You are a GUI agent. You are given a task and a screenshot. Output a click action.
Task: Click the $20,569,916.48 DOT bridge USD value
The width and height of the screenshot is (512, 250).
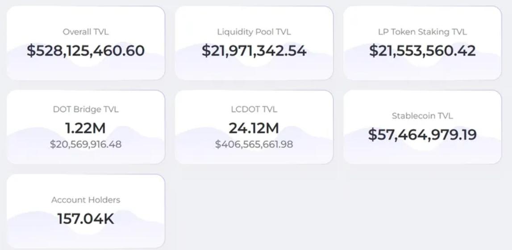(86, 144)
